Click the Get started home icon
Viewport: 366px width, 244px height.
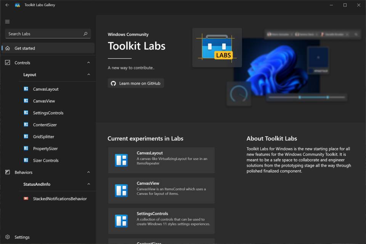coord(7,48)
